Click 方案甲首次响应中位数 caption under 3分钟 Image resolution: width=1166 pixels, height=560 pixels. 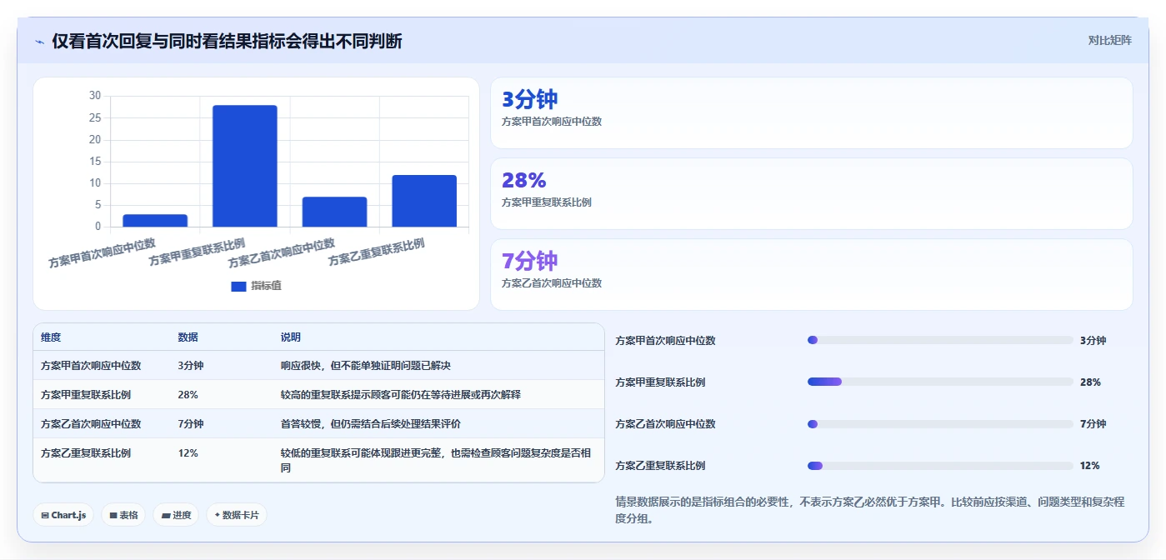[552, 121]
